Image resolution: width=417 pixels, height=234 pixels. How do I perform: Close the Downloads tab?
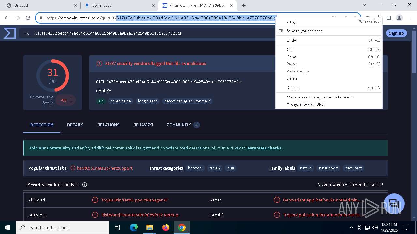[153, 5]
